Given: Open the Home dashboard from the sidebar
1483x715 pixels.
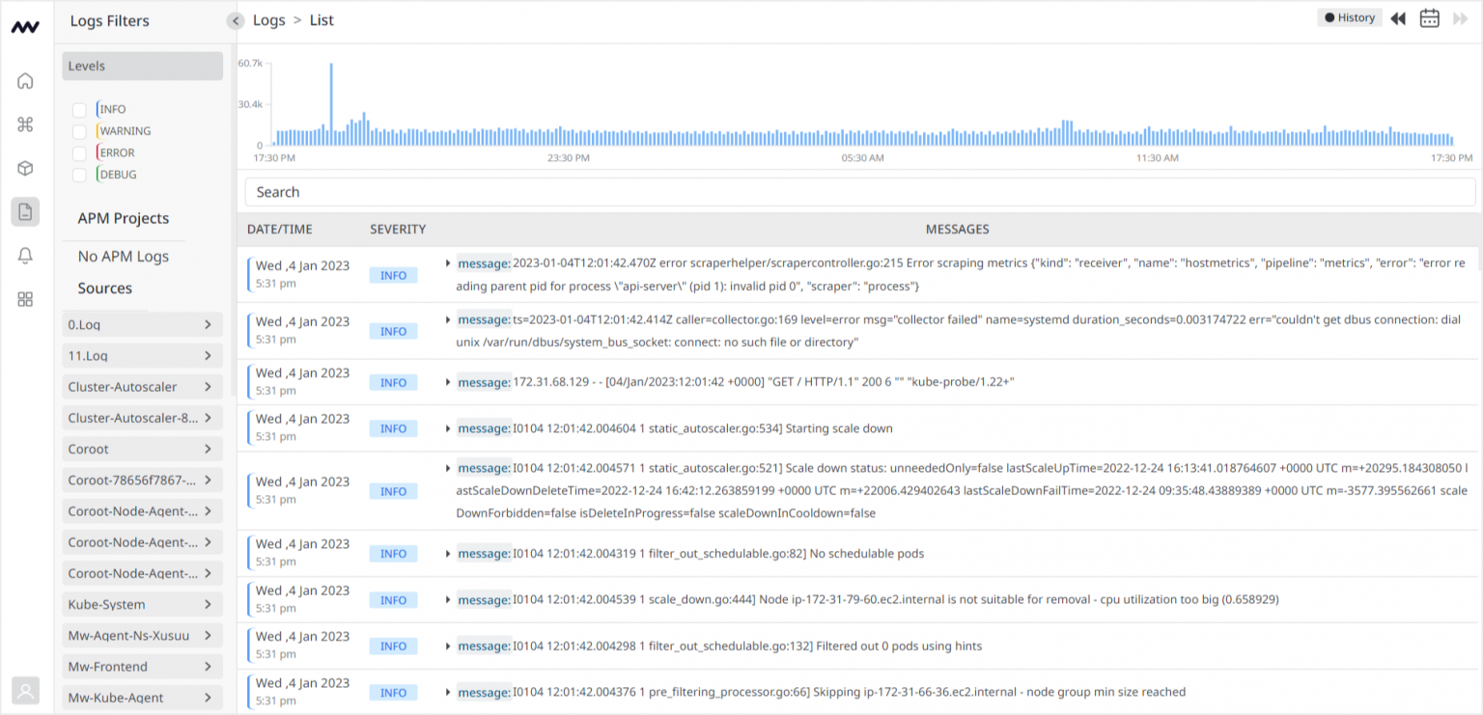Looking at the screenshot, I should 25,80.
